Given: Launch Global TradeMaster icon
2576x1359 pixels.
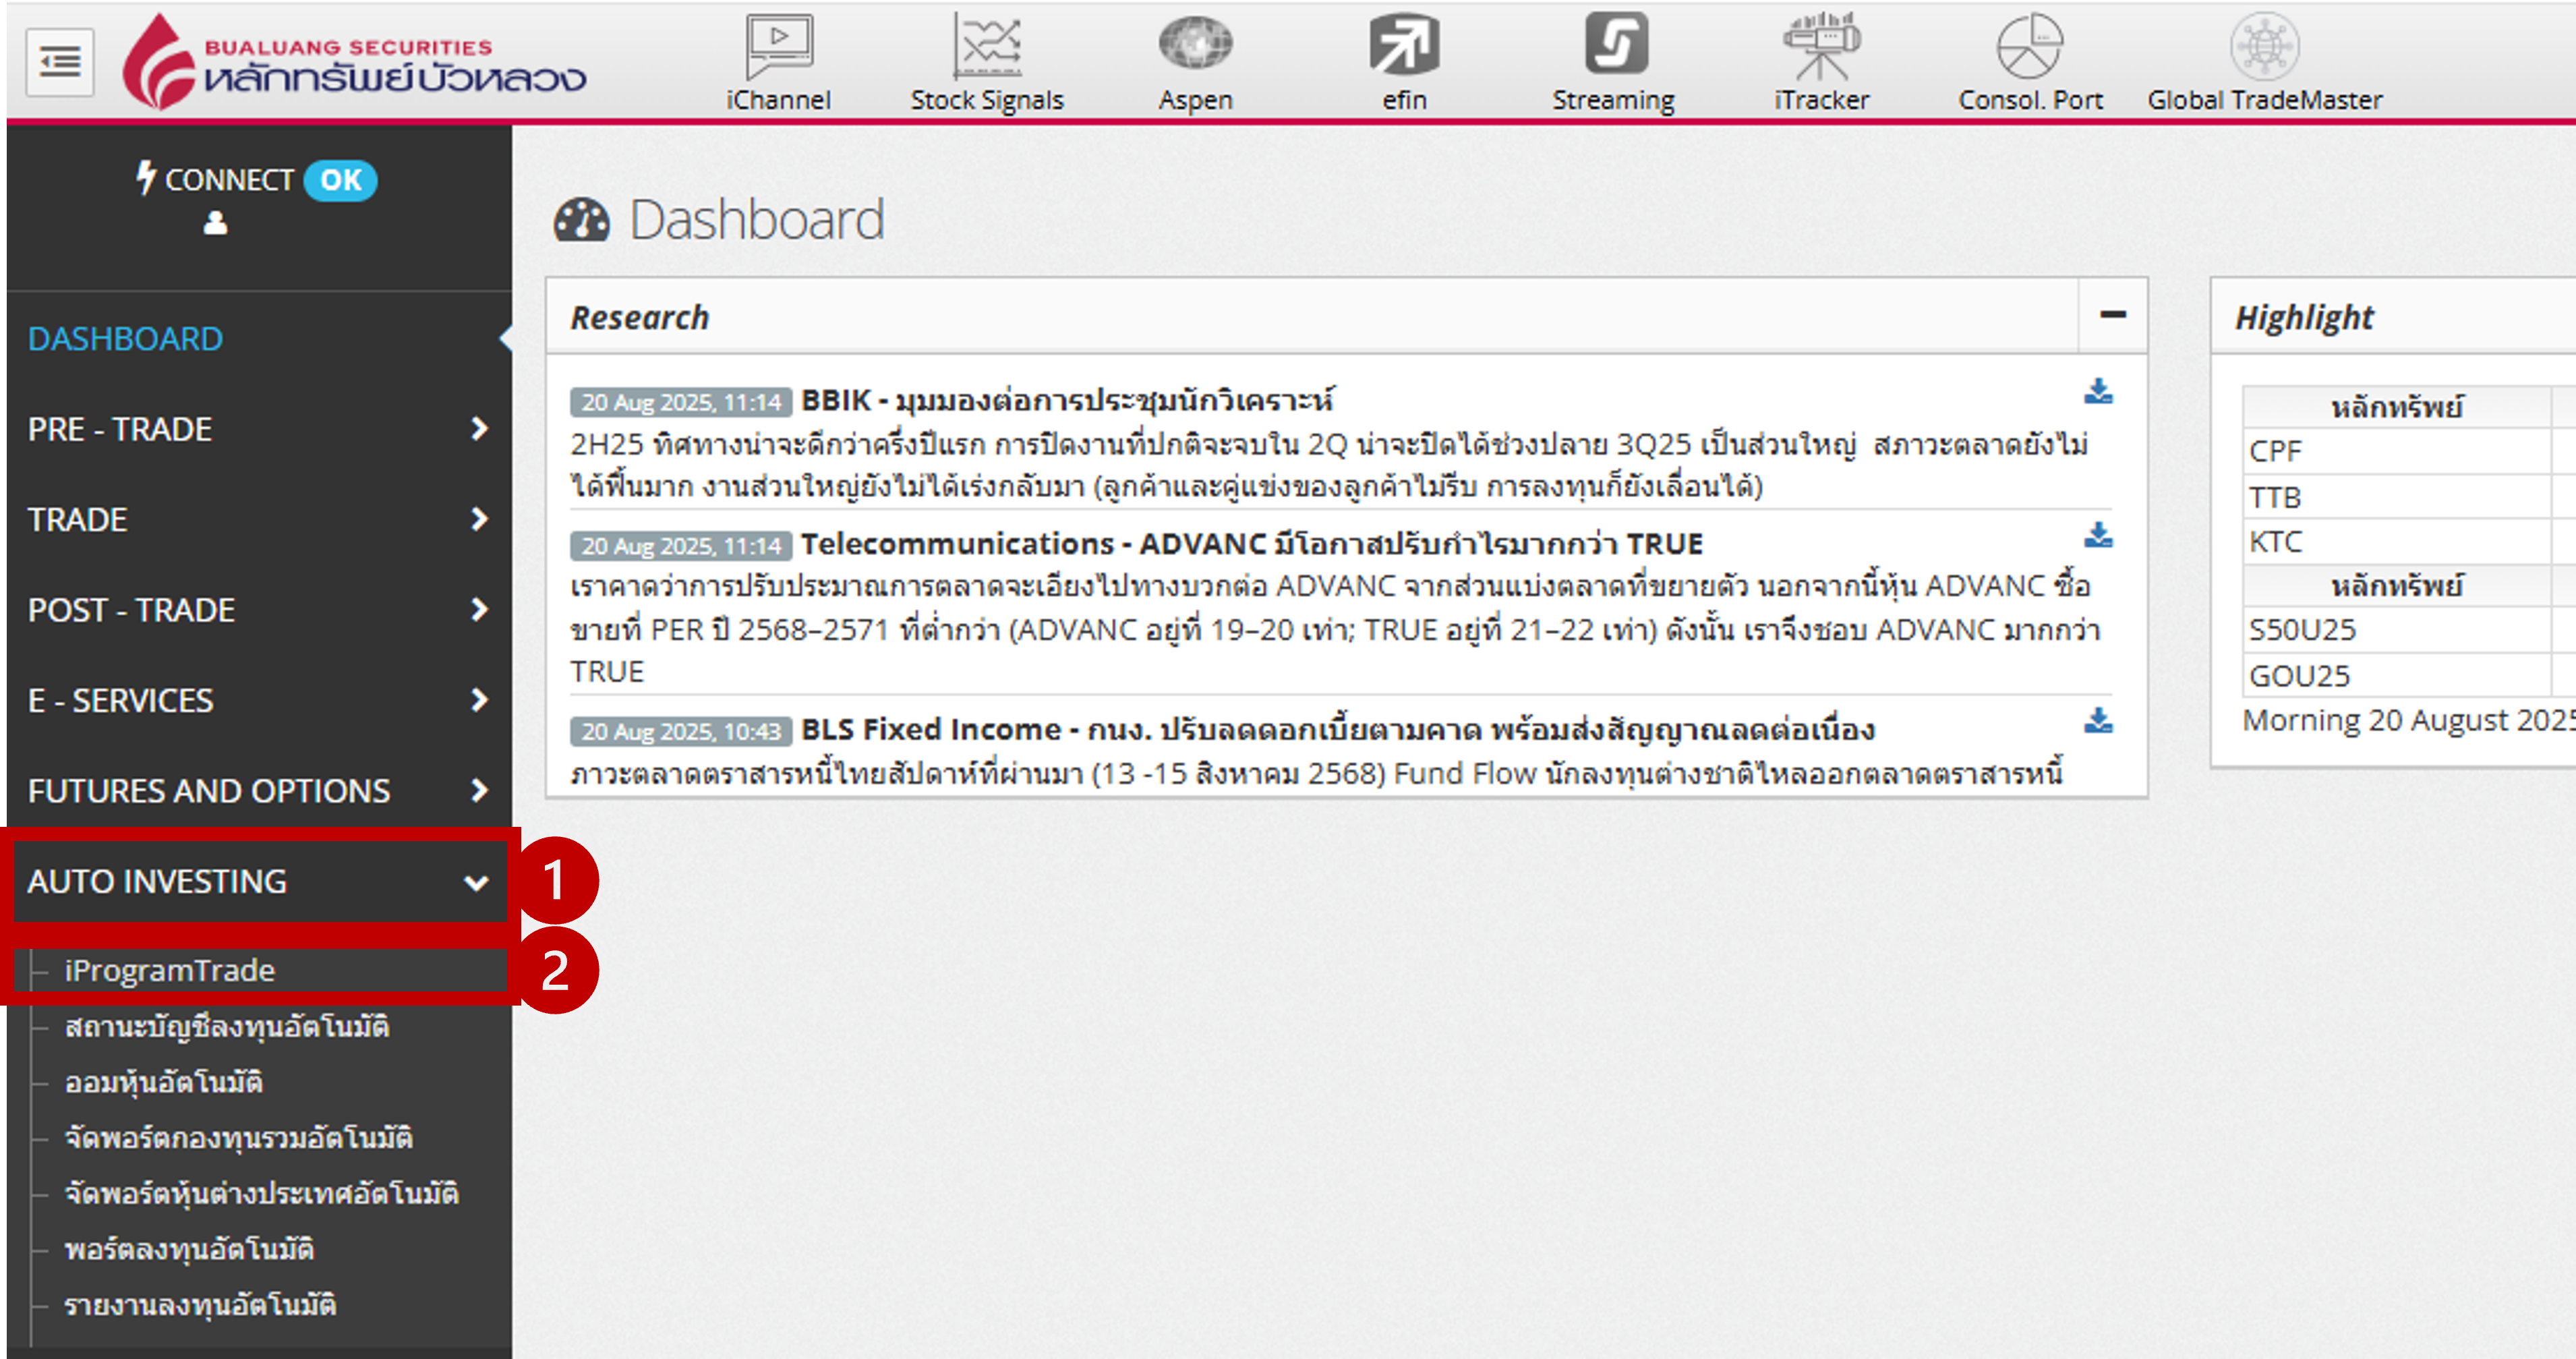Looking at the screenshot, I should (x=2264, y=47).
